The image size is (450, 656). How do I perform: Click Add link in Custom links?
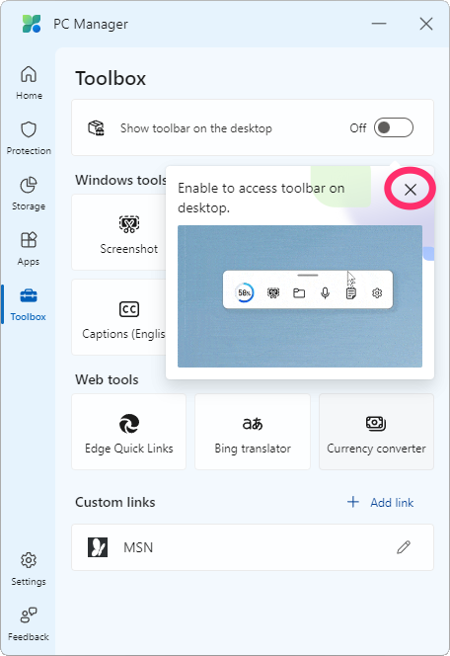(380, 502)
